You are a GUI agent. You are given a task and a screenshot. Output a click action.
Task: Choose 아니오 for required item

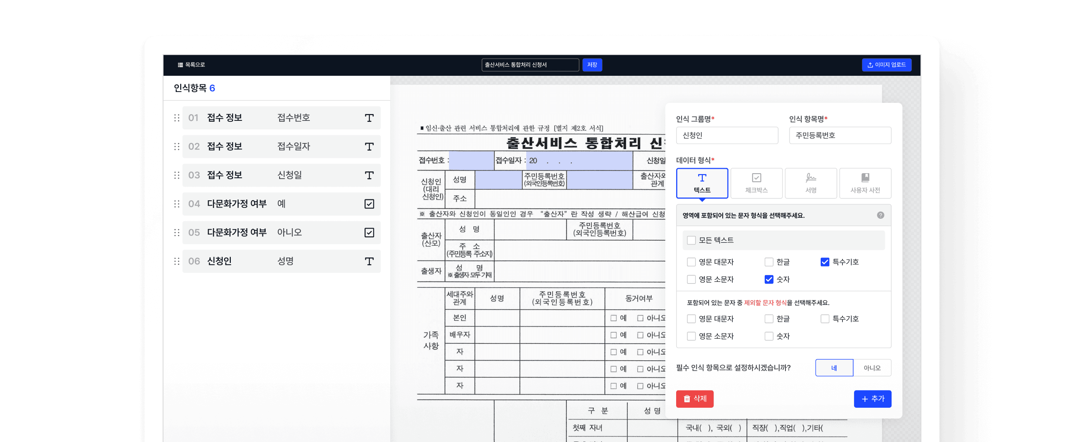pos(872,368)
